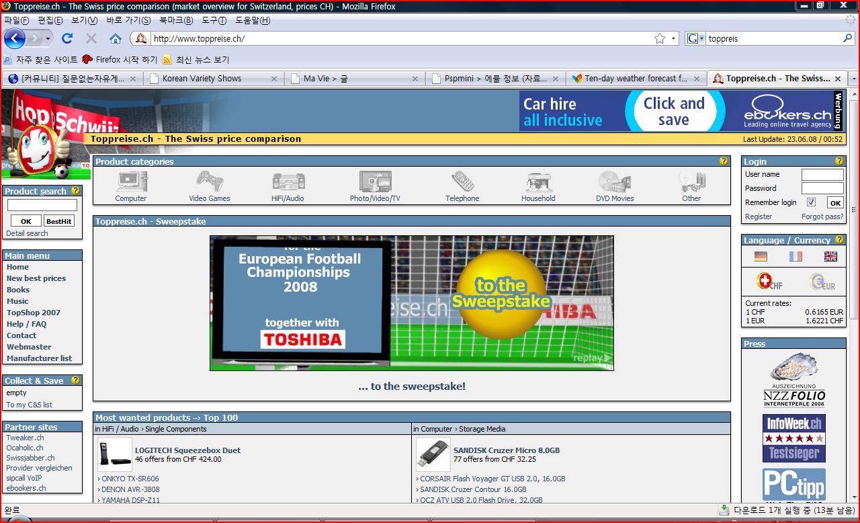Click the Register link

[759, 216]
